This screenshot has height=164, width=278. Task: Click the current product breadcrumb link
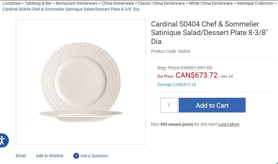71,9
